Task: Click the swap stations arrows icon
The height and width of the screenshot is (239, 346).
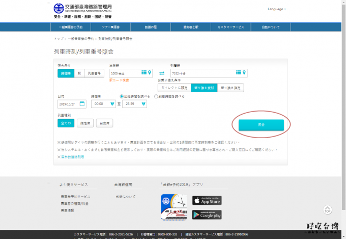Action: coord(162,73)
